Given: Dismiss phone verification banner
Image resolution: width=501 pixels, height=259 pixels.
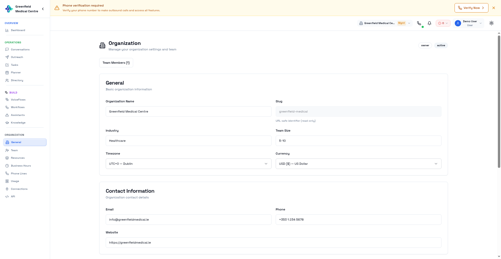Looking at the screenshot, I should click(x=494, y=8).
